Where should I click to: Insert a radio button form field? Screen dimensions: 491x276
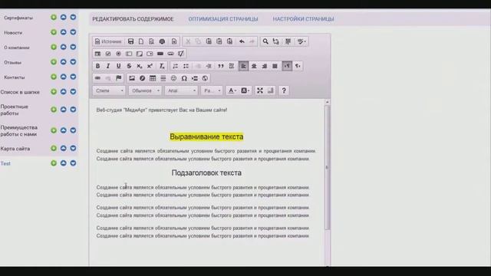118,54
